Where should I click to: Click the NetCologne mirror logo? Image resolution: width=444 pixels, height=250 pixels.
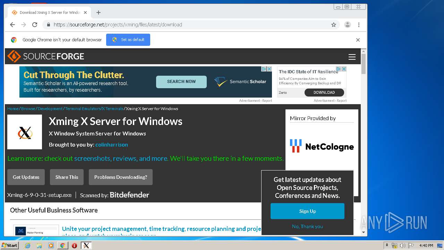click(322, 146)
